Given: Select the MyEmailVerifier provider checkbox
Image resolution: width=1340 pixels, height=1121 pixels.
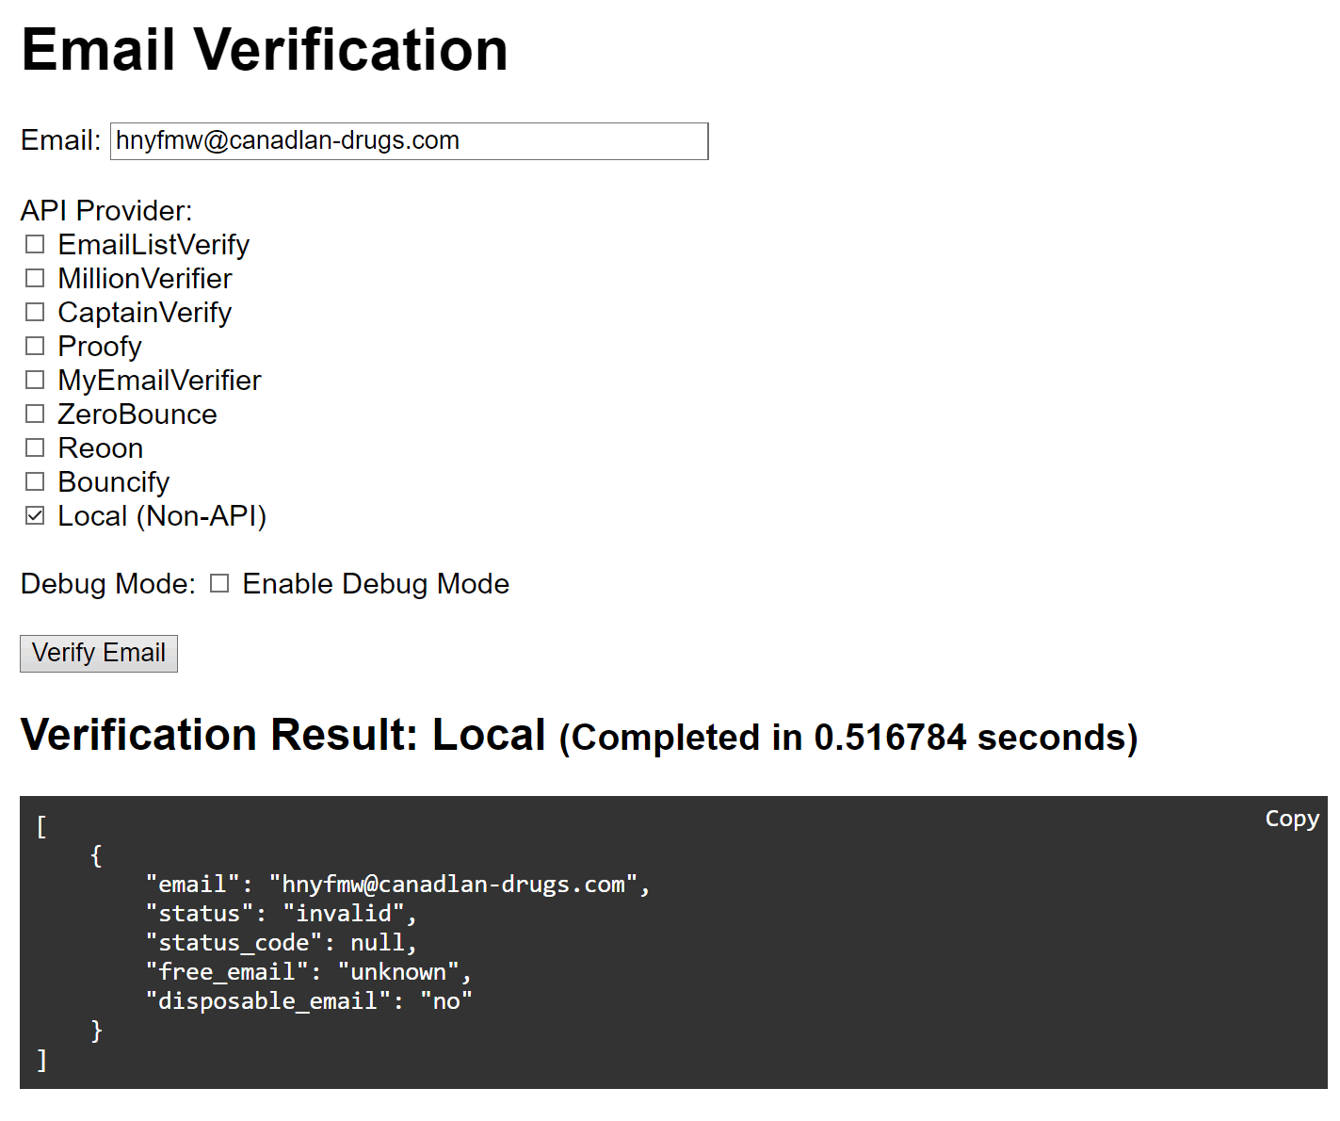Looking at the screenshot, I should tap(35, 381).
